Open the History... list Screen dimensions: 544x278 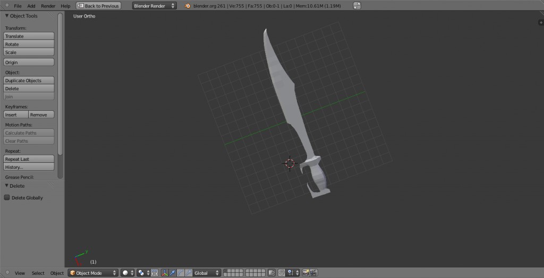pos(29,167)
